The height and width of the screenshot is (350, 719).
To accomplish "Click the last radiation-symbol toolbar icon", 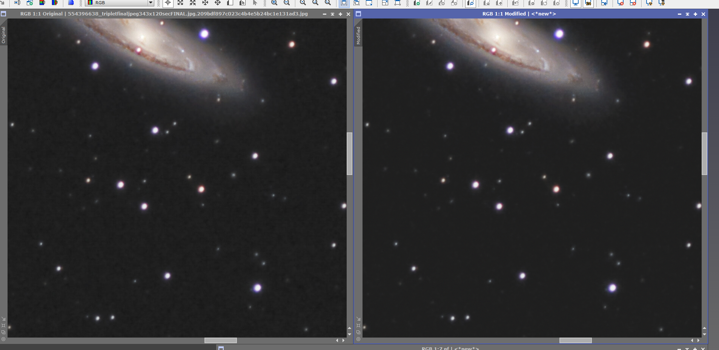I will pyautogui.click(x=662, y=3).
